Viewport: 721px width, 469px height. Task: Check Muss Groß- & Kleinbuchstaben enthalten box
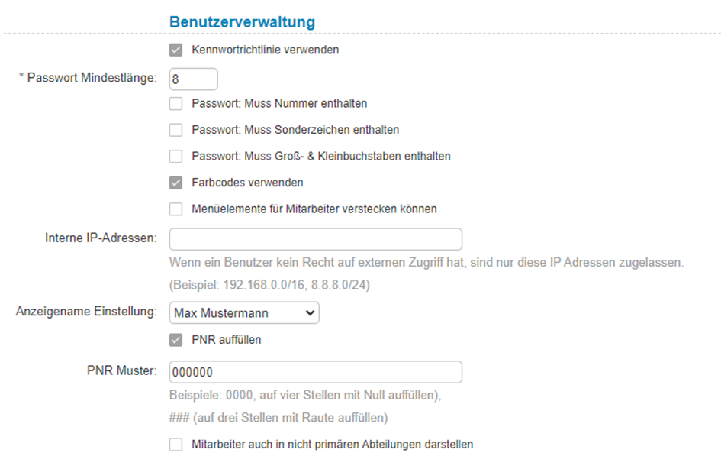(x=176, y=157)
